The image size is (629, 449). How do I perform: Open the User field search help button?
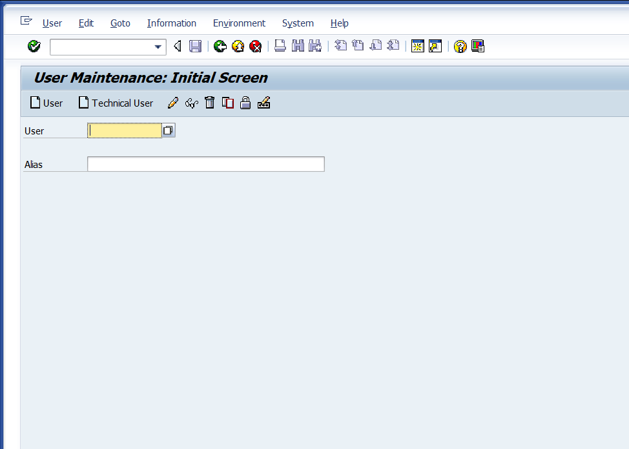(169, 131)
